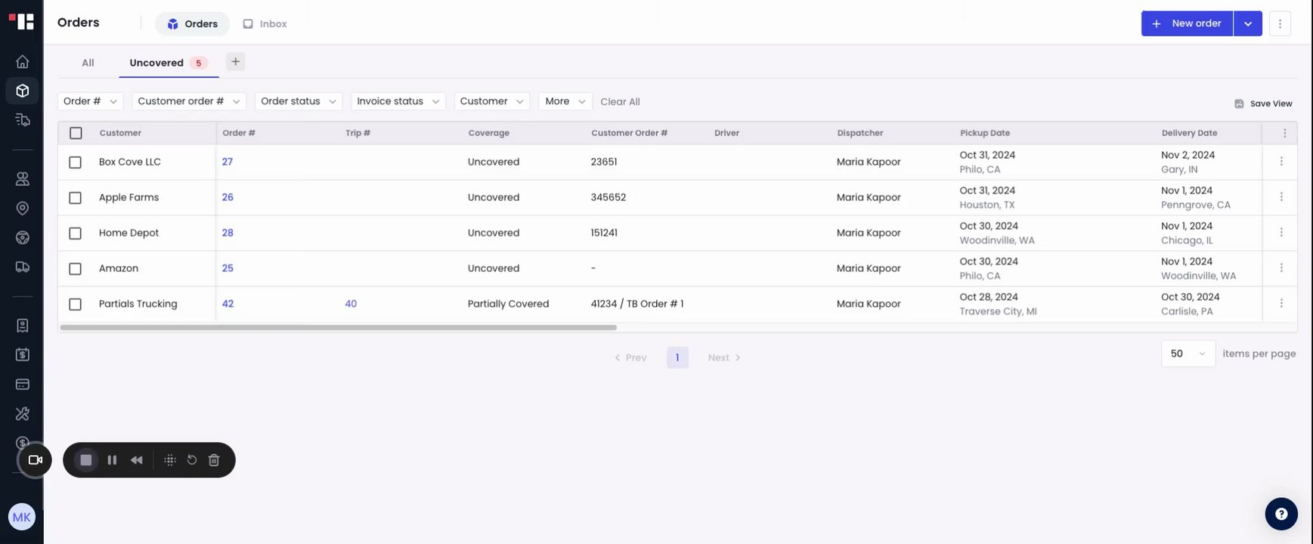Open order number 27 link
1313x544 pixels.
tap(228, 162)
